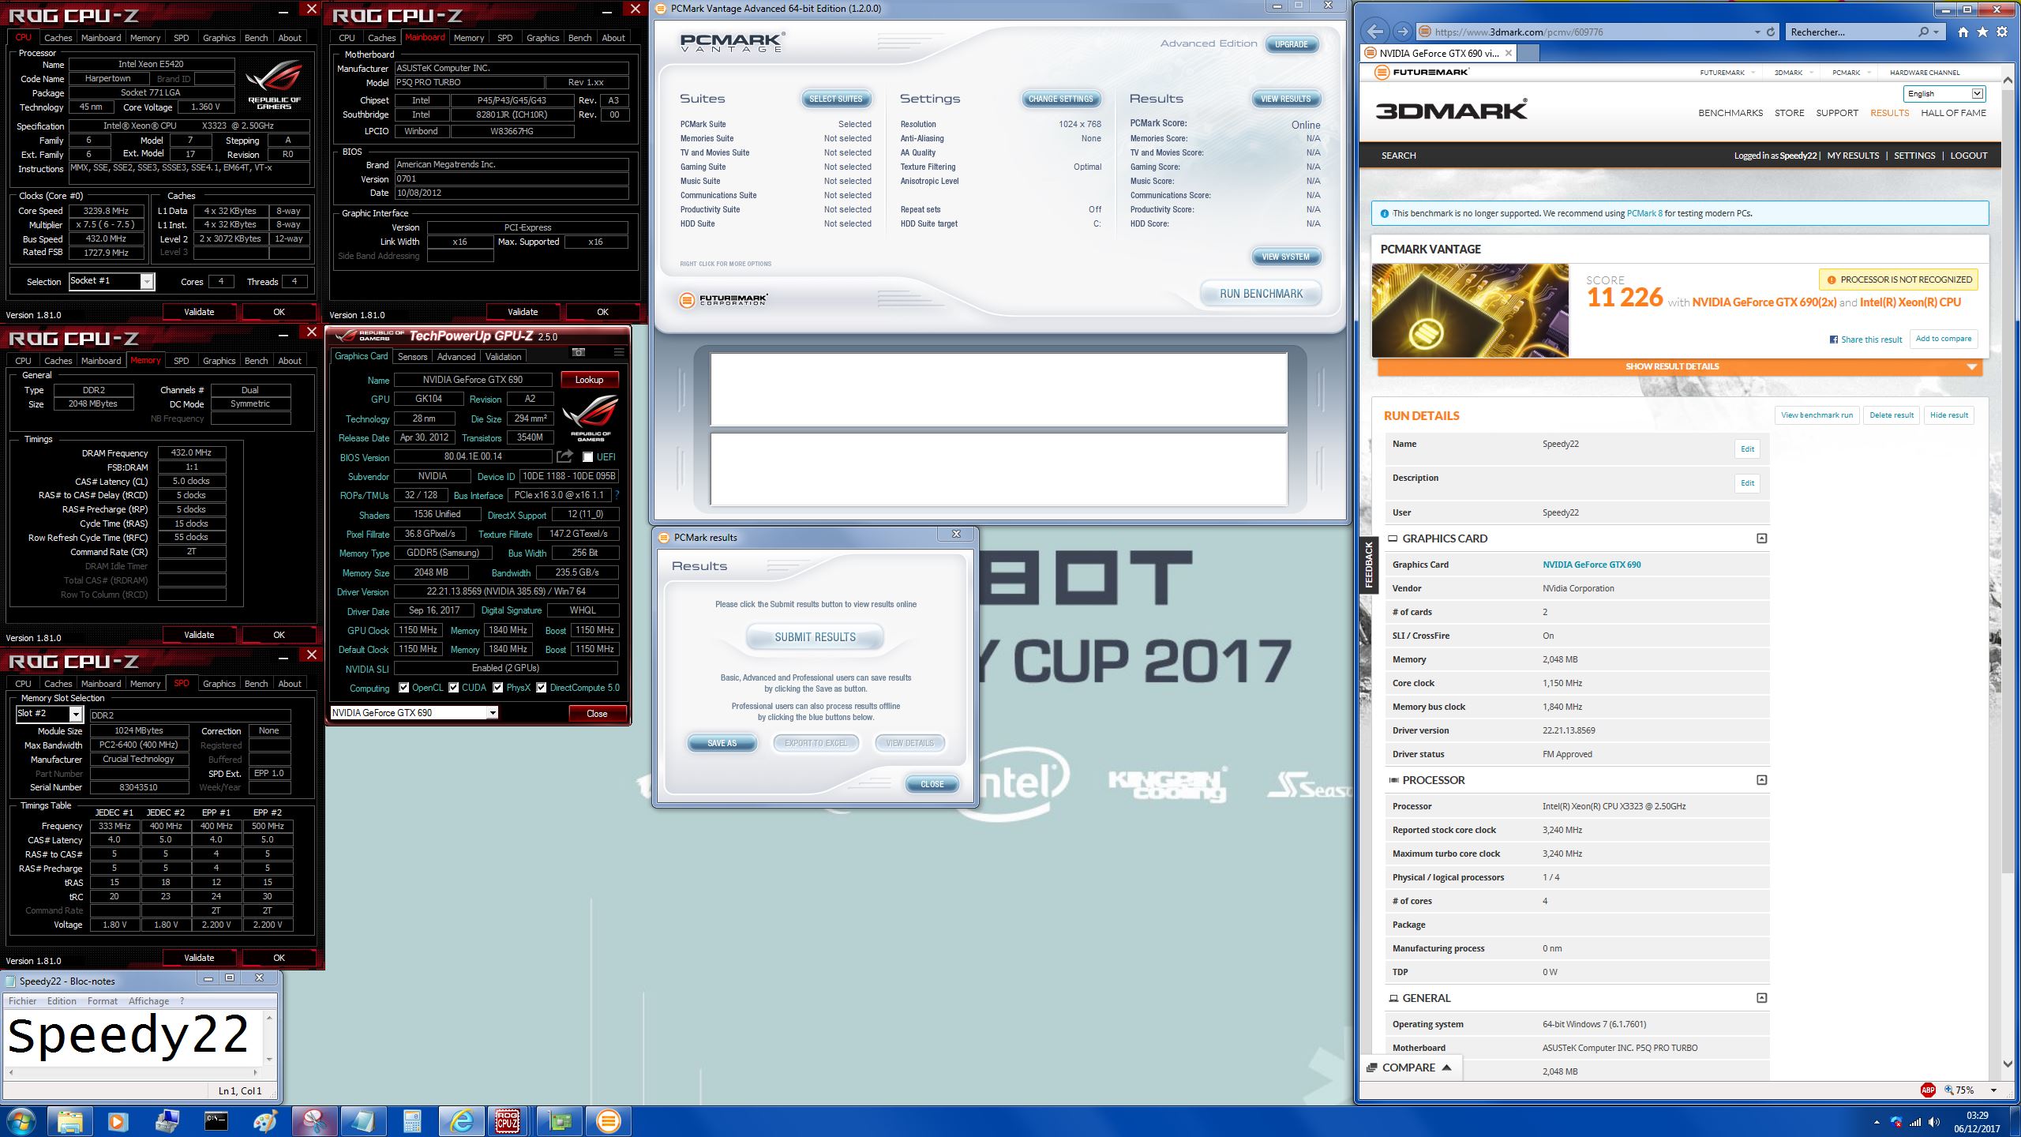Open the Windows Start orb
This screenshot has width=2021, height=1137.
point(21,1121)
